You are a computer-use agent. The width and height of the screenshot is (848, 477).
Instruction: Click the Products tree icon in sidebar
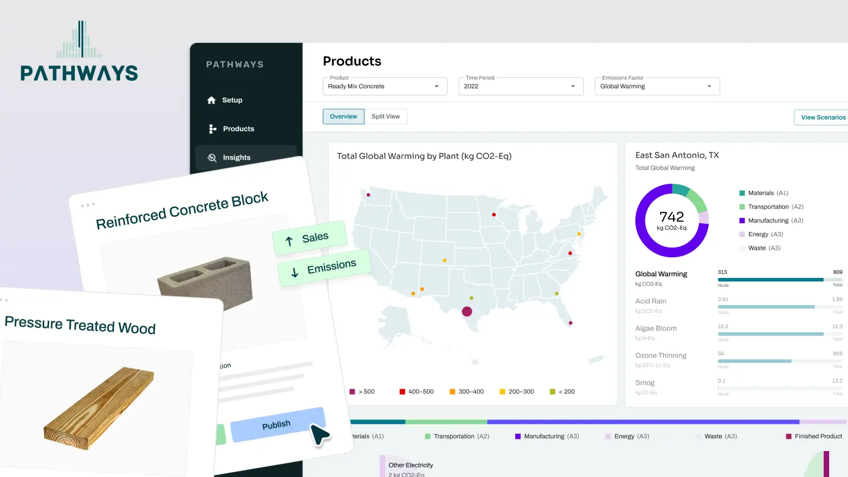213,129
